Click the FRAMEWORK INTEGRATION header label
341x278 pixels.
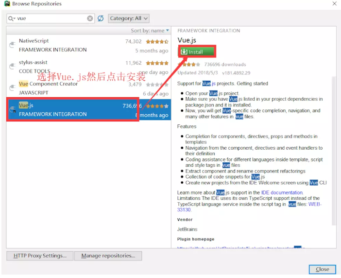pos(208,31)
